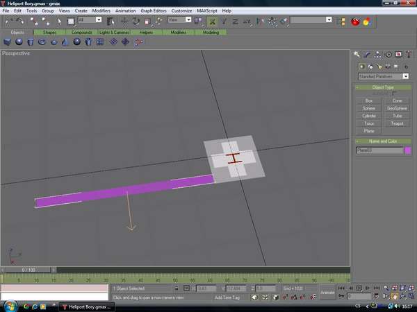Switch to the Lights & Cameras shelf tab
Screen dimensions: 417x312
pos(114,33)
